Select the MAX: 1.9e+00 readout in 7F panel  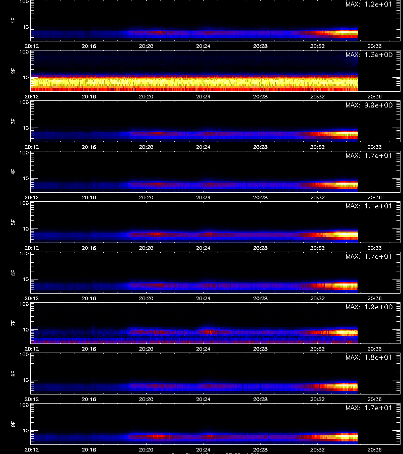[x=369, y=307]
